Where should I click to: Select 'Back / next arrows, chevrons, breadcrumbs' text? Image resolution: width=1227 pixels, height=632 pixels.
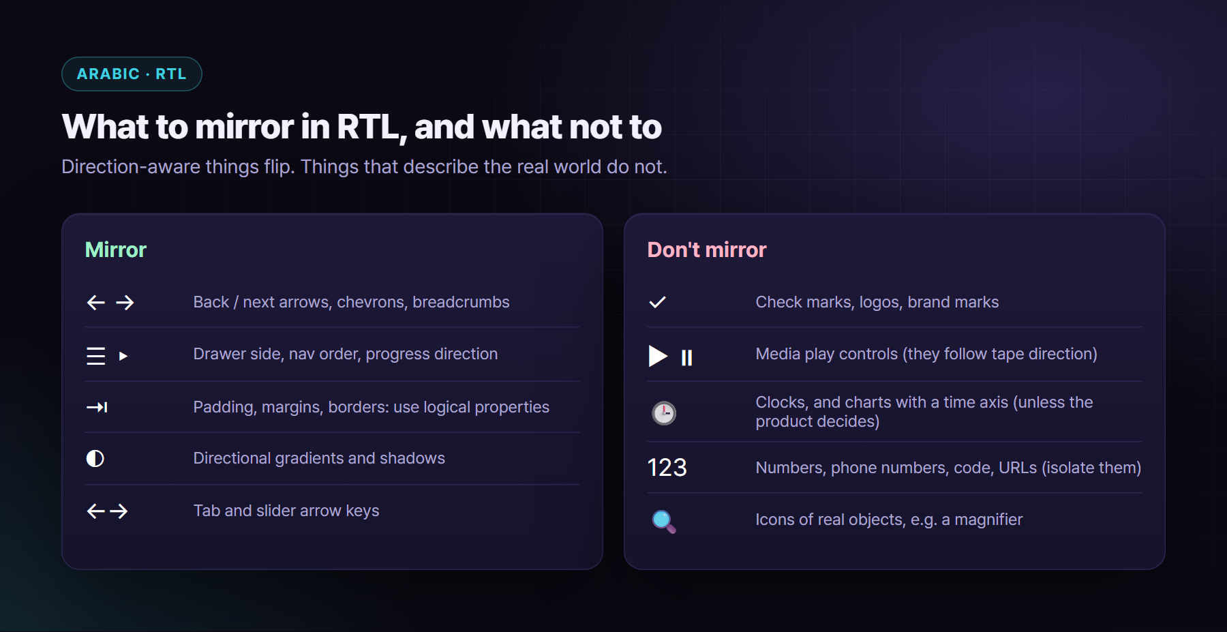click(x=351, y=302)
